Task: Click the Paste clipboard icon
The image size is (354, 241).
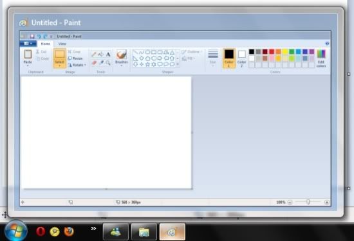Action: click(x=28, y=55)
